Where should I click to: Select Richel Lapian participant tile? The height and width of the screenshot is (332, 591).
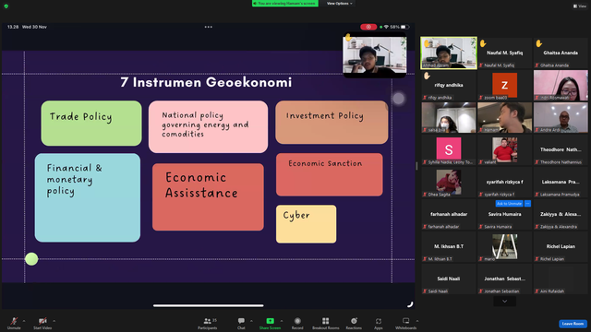[561, 246]
